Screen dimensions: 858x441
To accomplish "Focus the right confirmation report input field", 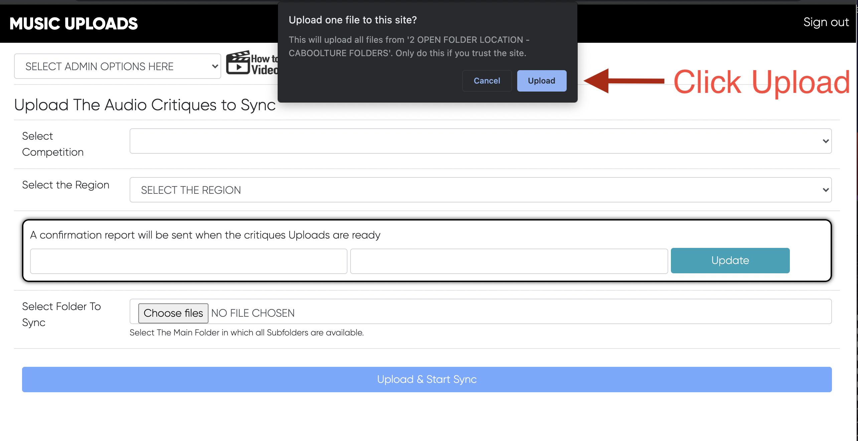I will pos(509,261).
